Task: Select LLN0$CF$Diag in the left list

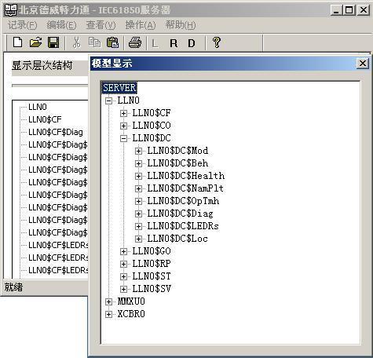Action: (x=56, y=132)
